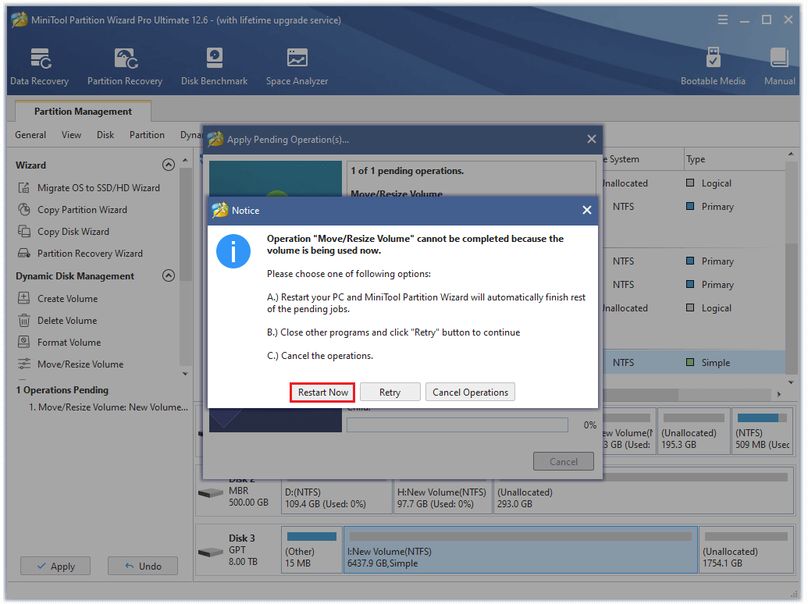
Task: Open the hamburger menu in the title bar
Action: 722,20
